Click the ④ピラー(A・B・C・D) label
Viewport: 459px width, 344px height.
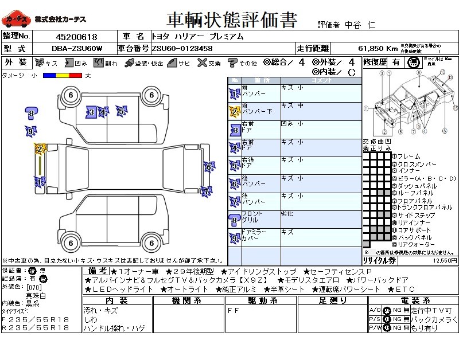[x=424, y=178]
